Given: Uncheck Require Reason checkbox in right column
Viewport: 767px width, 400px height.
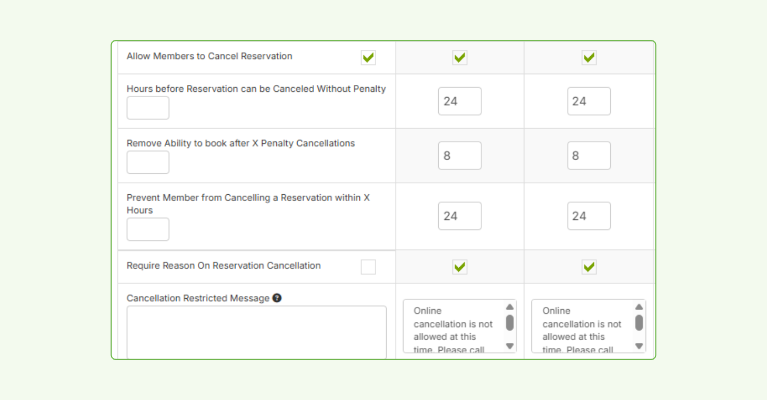Looking at the screenshot, I should coord(589,267).
